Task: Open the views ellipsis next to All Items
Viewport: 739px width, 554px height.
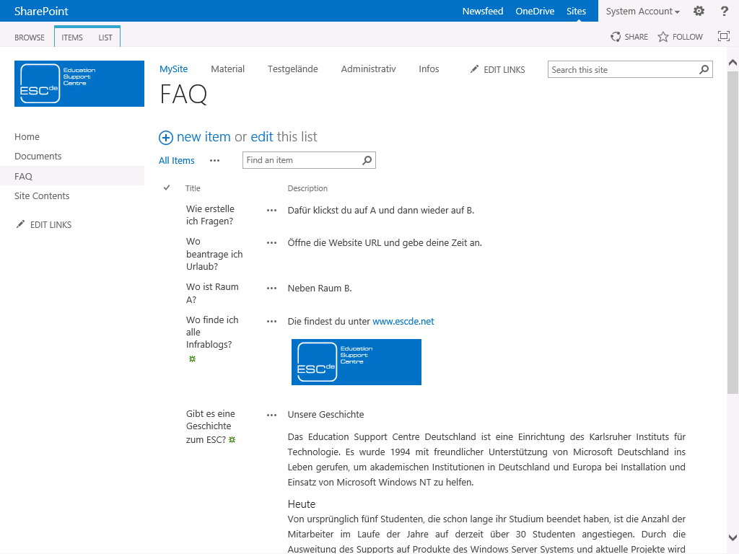Action: click(x=214, y=161)
